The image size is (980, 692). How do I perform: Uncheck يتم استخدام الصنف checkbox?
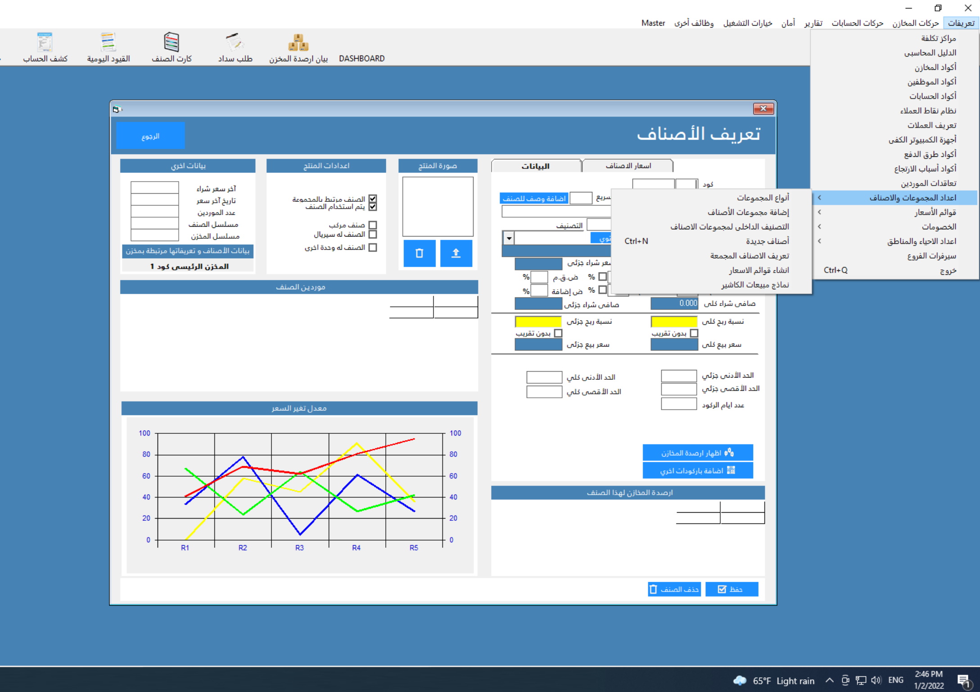373,206
